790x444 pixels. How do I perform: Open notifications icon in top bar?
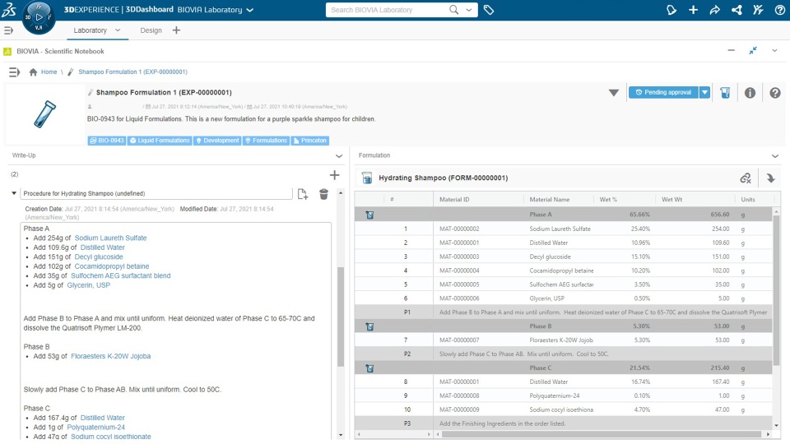[671, 10]
